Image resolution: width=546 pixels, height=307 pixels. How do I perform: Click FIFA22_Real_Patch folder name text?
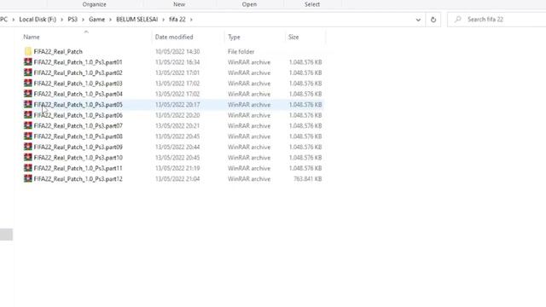coord(58,51)
